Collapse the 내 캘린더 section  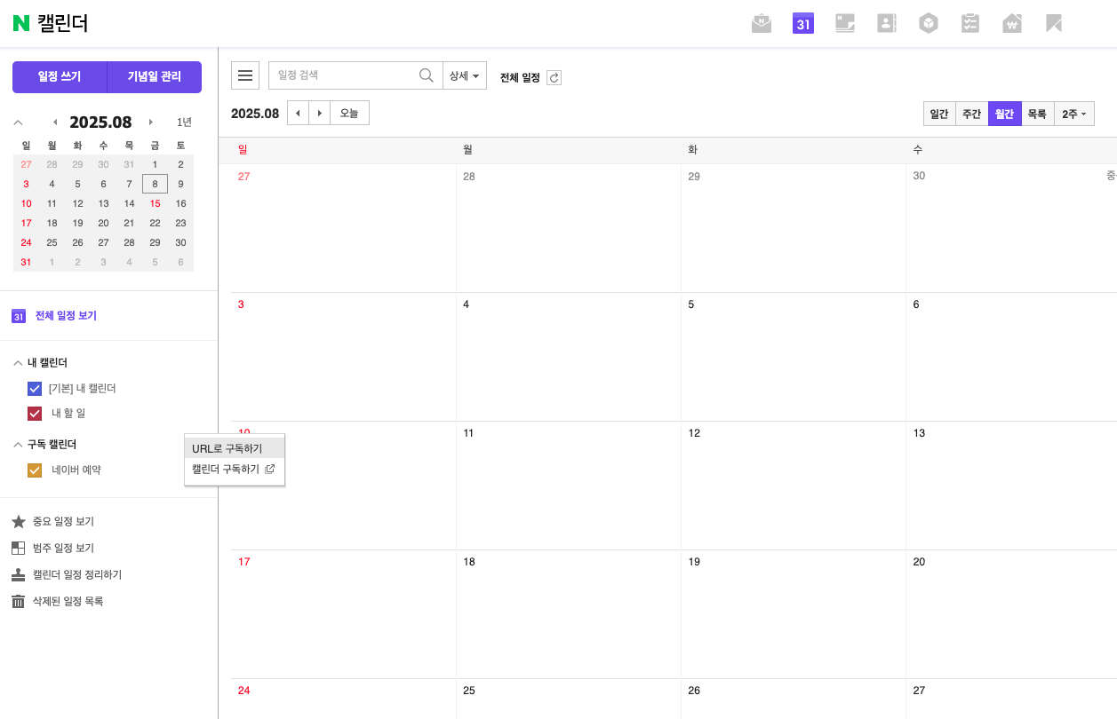(x=18, y=363)
